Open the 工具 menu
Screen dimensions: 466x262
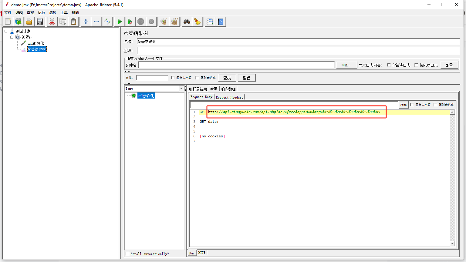pos(64,13)
